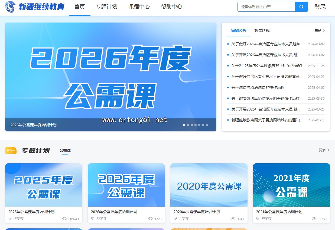The image size is (335, 230).
Task: Click the magnifier search button
Action: click(301, 7)
